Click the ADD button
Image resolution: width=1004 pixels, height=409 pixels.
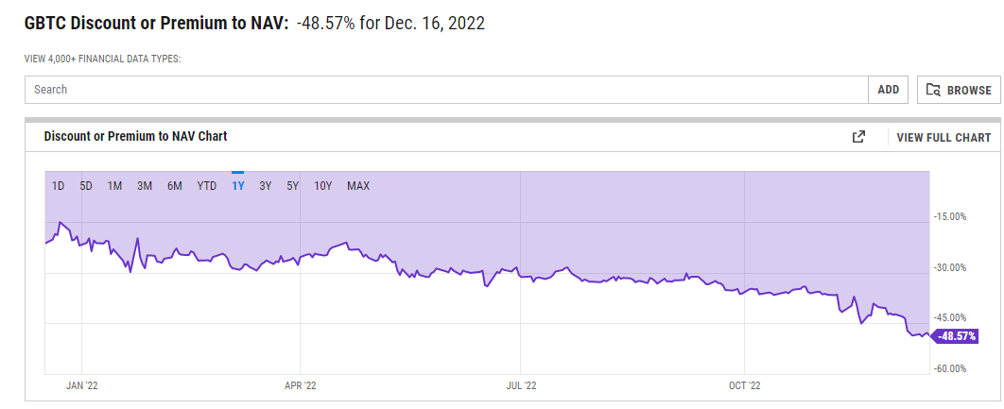[x=888, y=90]
